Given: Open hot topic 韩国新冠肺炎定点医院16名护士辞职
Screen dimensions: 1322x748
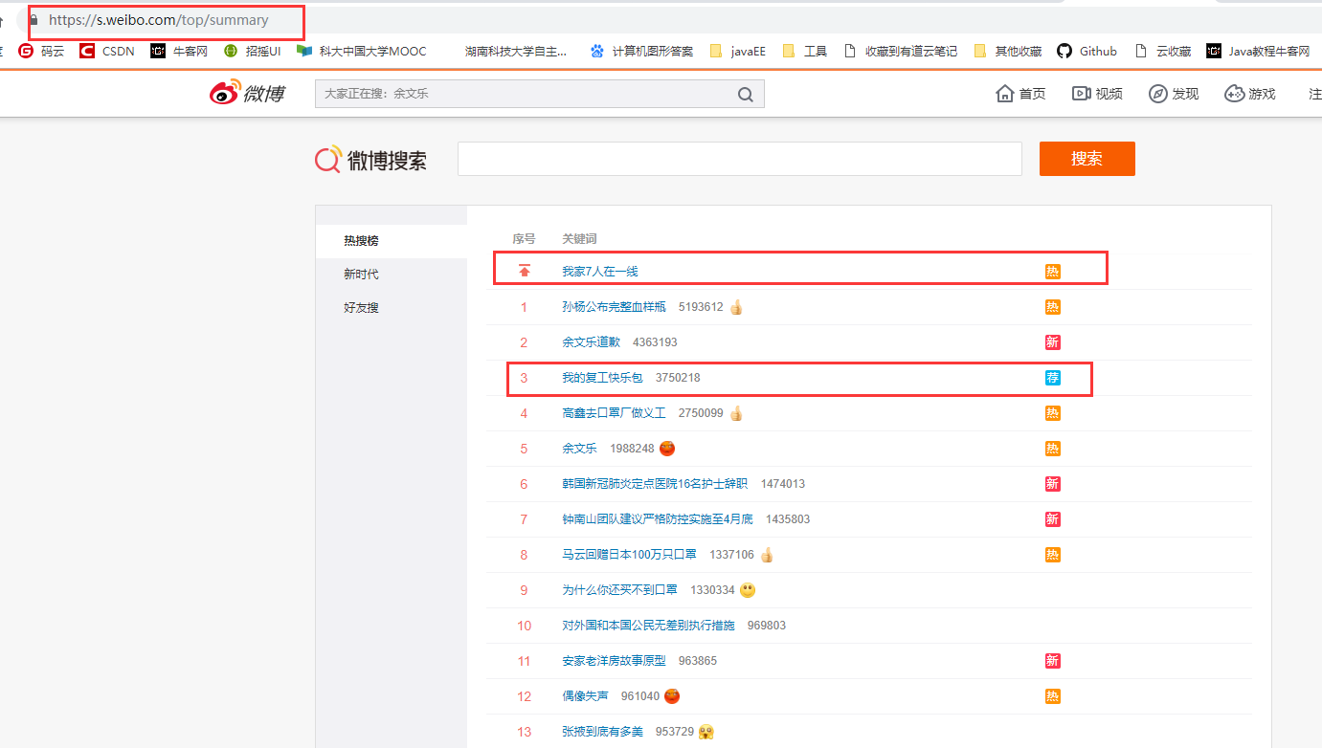Looking at the screenshot, I should [x=655, y=484].
